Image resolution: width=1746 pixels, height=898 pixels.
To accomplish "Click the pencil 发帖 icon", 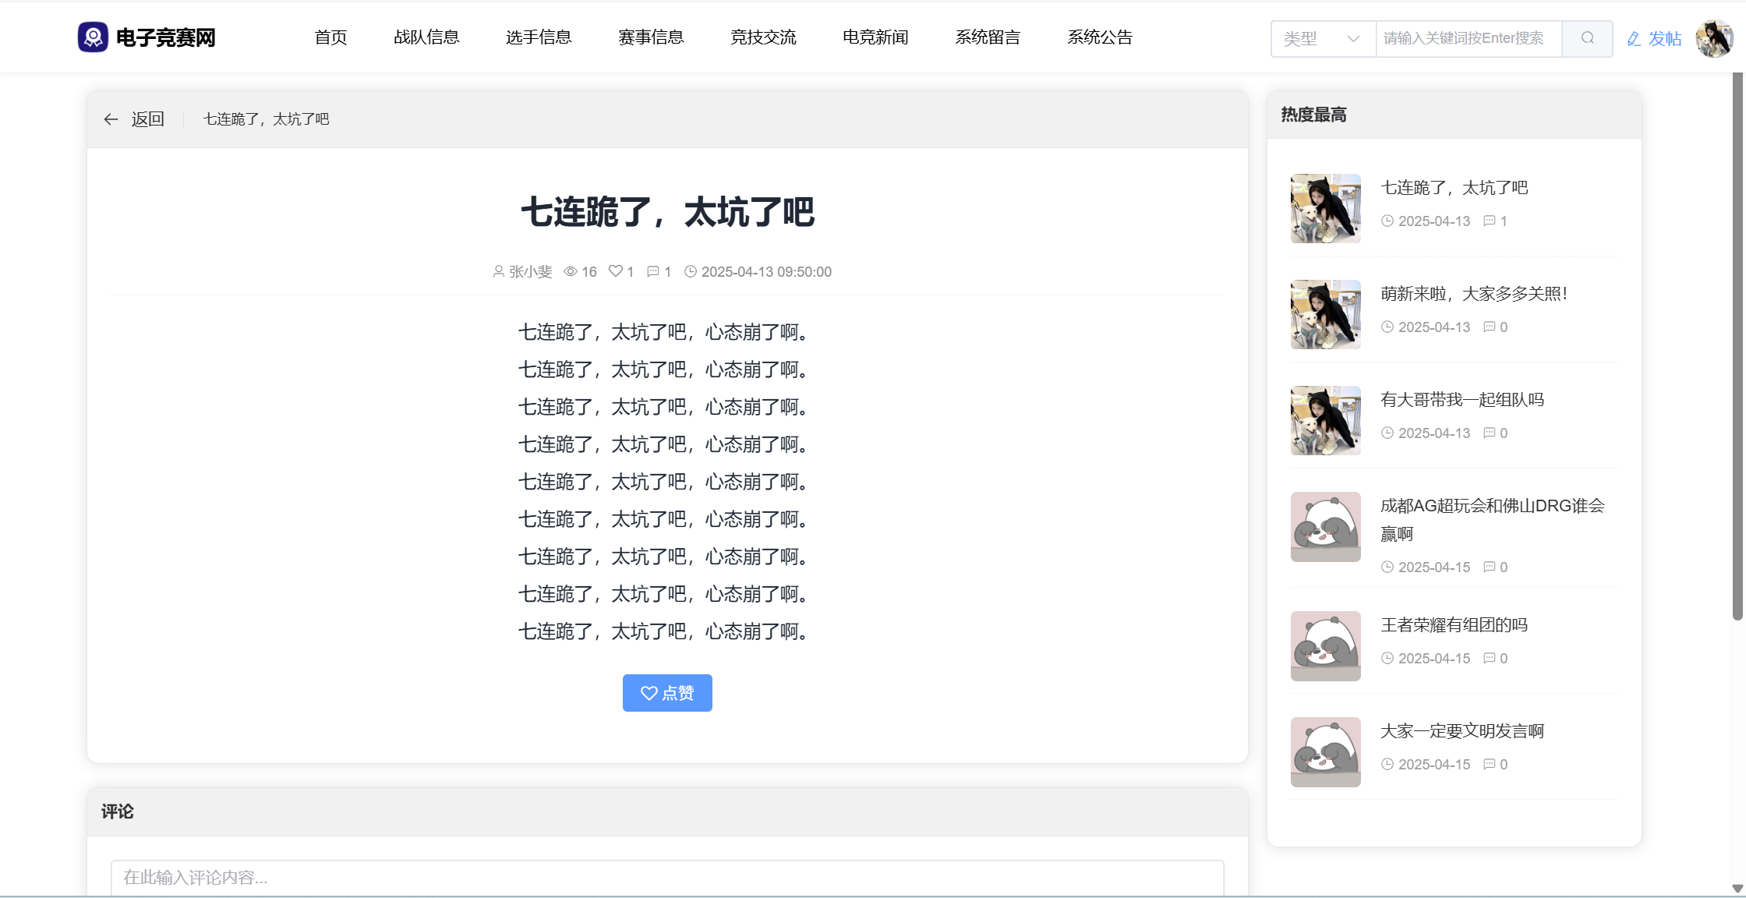I will point(1635,39).
